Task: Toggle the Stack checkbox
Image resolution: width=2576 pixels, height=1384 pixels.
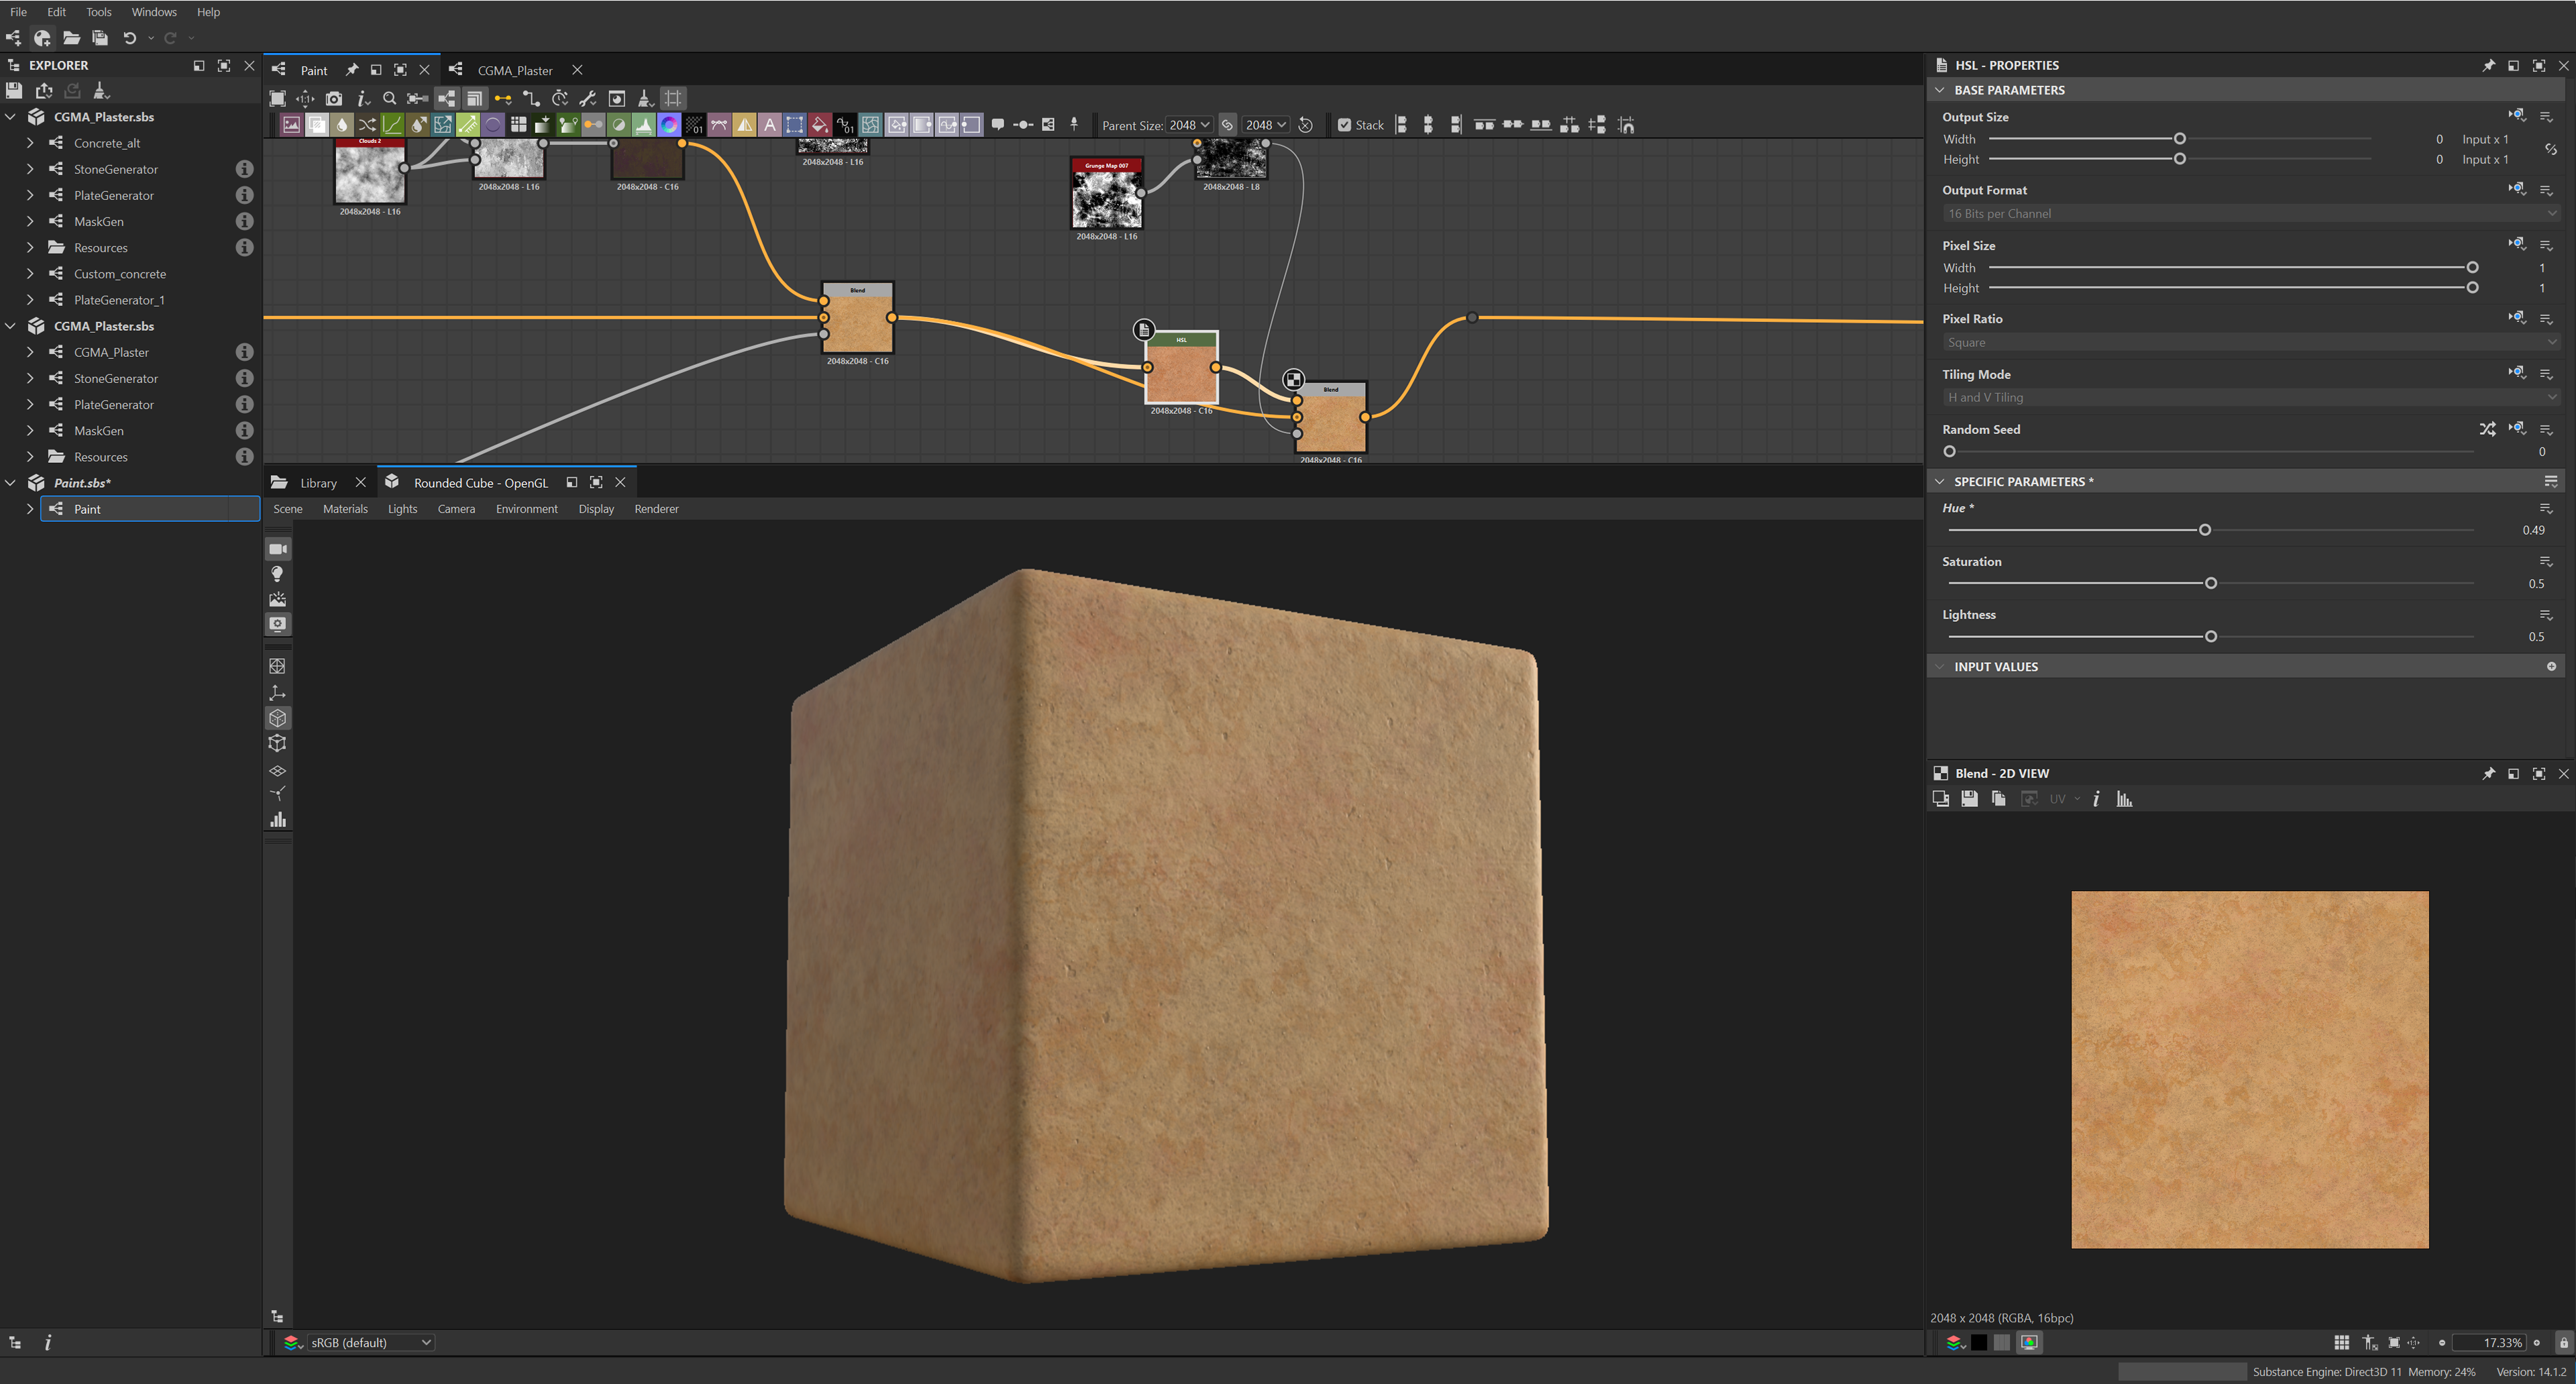Action: pos(1345,125)
